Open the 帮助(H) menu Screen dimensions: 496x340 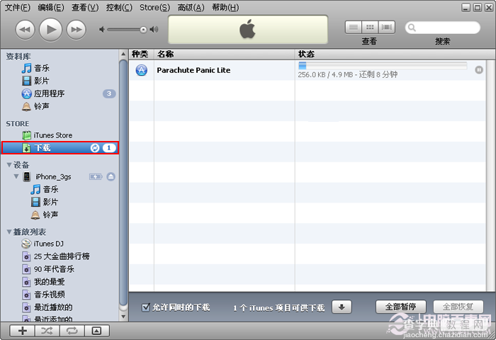click(x=225, y=7)
